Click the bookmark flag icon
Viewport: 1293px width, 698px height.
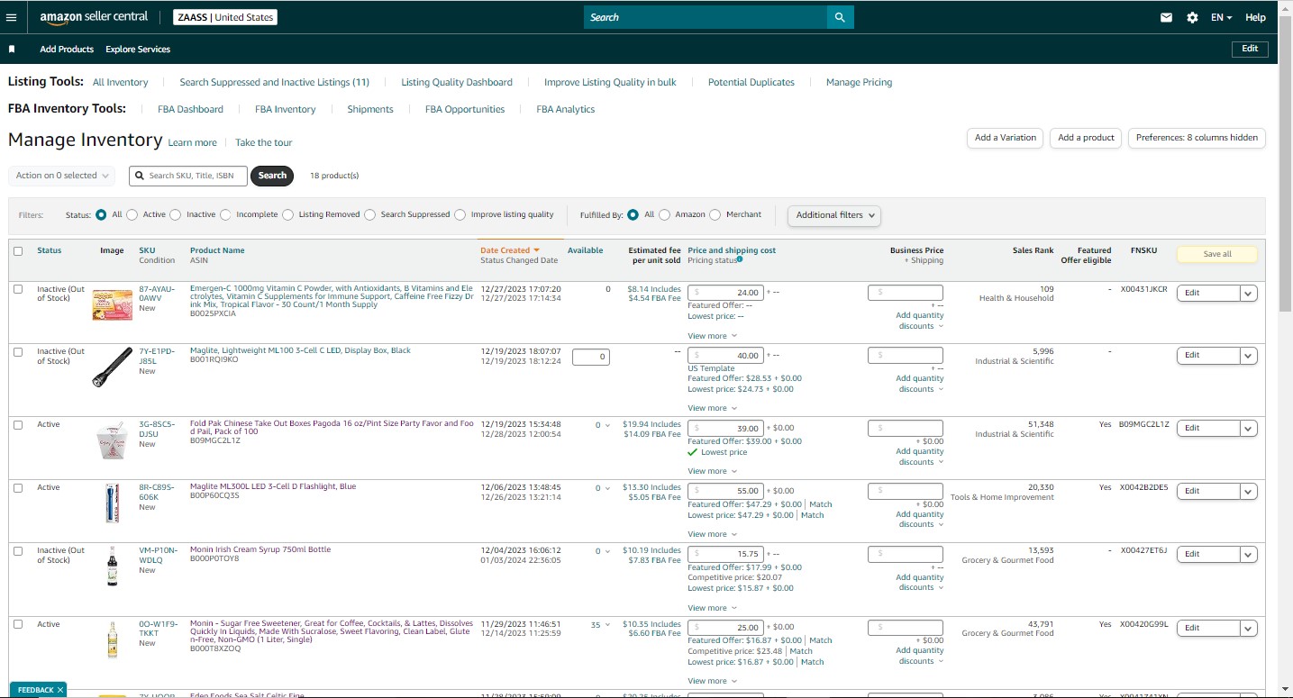click(x=12, y=50)
